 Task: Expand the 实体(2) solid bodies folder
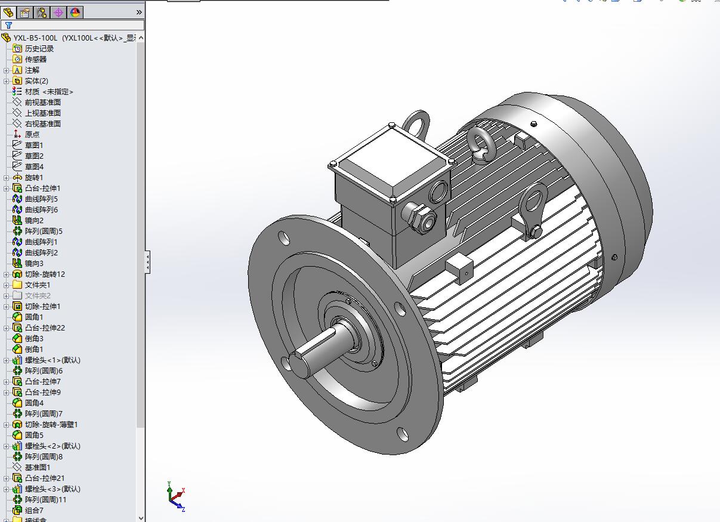(x=7, y=81)
